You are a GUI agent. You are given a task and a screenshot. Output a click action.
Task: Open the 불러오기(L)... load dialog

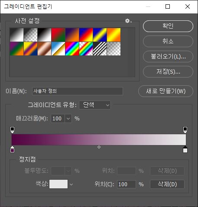[x=168, y=56]
